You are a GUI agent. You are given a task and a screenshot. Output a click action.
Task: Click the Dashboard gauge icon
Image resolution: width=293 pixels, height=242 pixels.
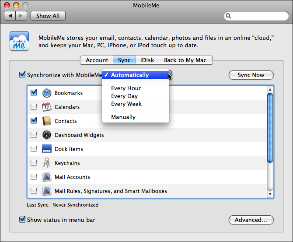(x=47, y=135)
